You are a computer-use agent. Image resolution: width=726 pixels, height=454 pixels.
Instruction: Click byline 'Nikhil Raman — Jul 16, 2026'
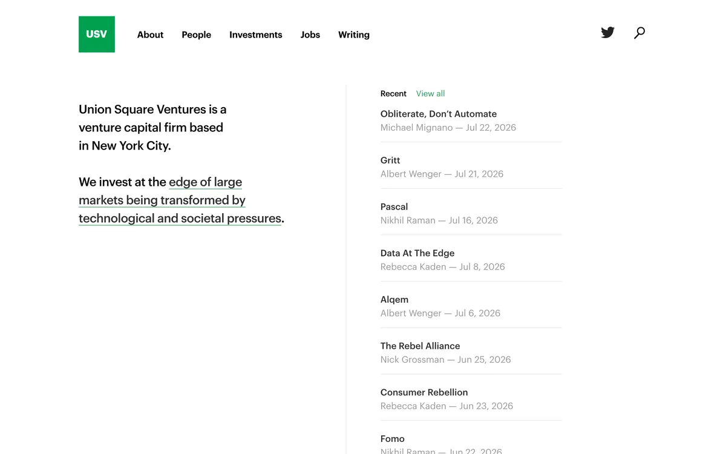tap(439, 220)
